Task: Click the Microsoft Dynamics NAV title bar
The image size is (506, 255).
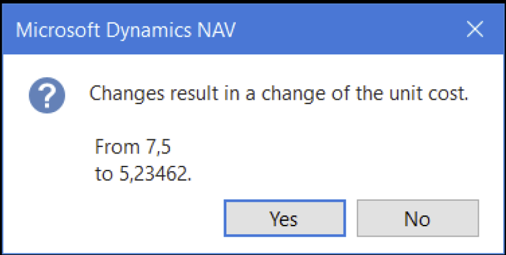Action: click(253, 30)
